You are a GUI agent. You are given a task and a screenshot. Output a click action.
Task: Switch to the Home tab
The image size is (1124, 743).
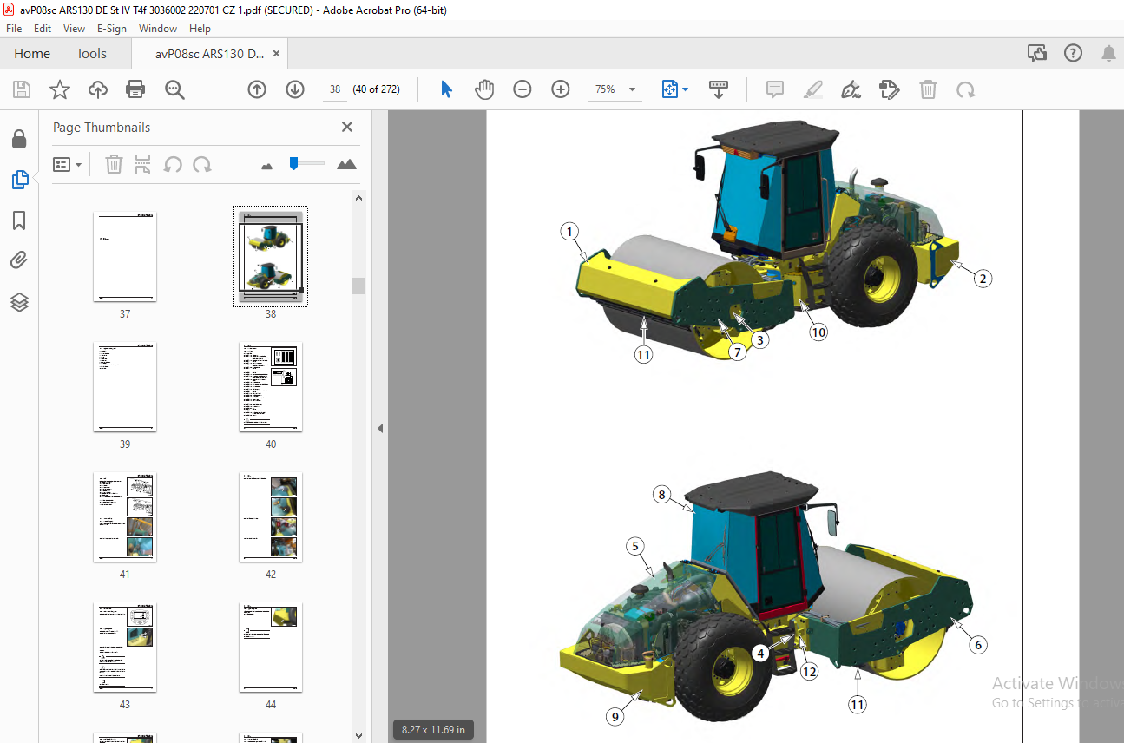click(x=32, y=54)
